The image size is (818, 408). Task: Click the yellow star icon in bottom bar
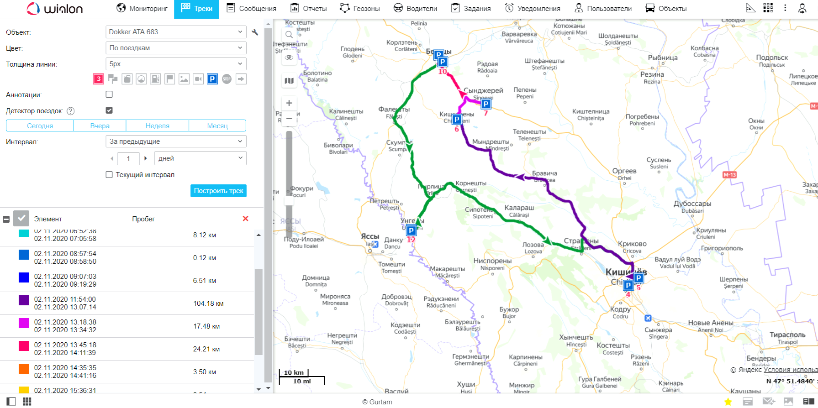[728, 402]
